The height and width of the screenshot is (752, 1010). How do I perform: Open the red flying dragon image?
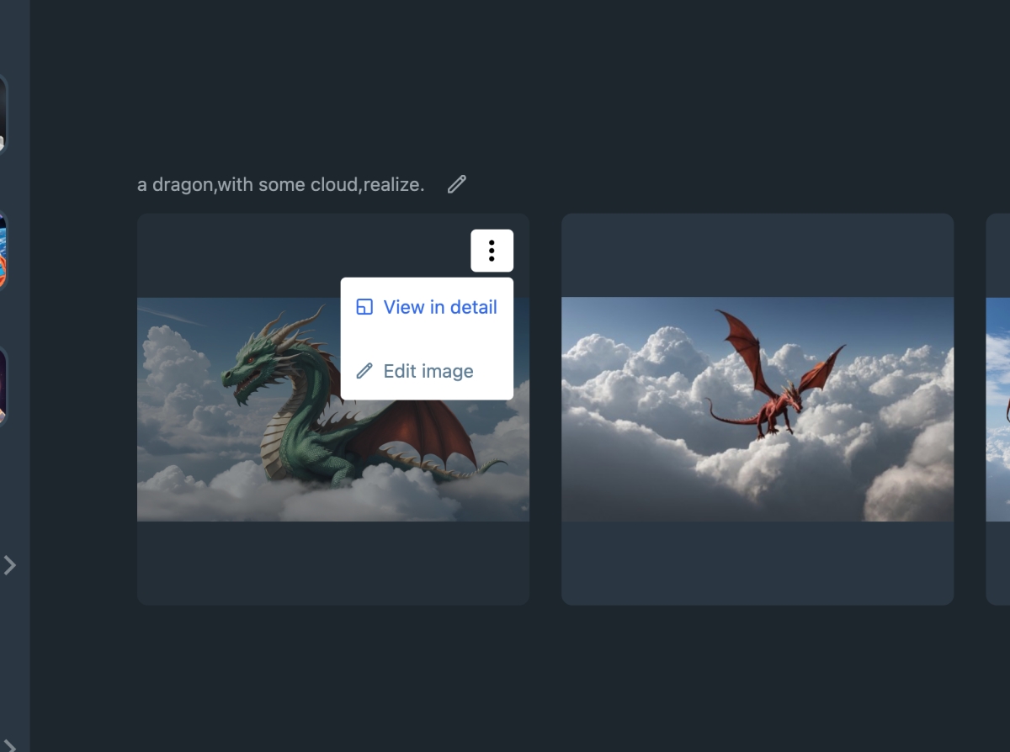click(x=757, y=409)
